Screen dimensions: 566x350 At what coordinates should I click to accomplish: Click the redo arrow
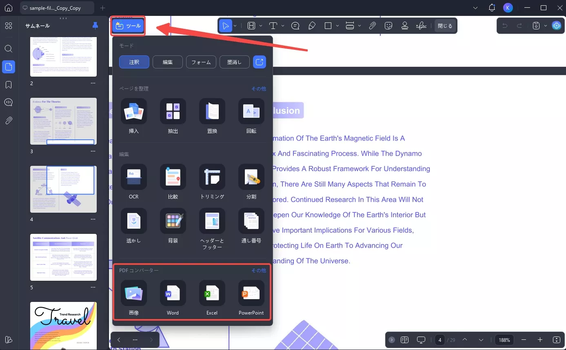point(519,26)
